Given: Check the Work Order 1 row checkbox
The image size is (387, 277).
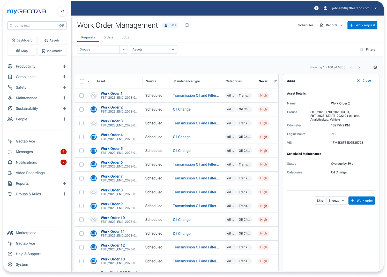Looking at the screenshot, I should point(81,95).
